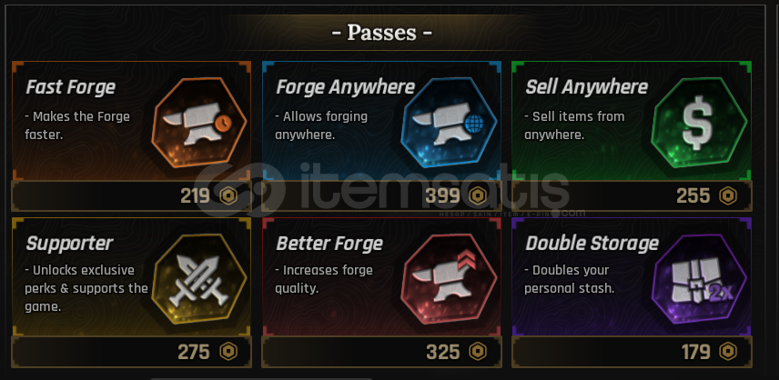Image resolution: width=779 pixels, height=380 pixels.
Task: Click the "- Passes -" section header
Action: (x=381, y=33)
